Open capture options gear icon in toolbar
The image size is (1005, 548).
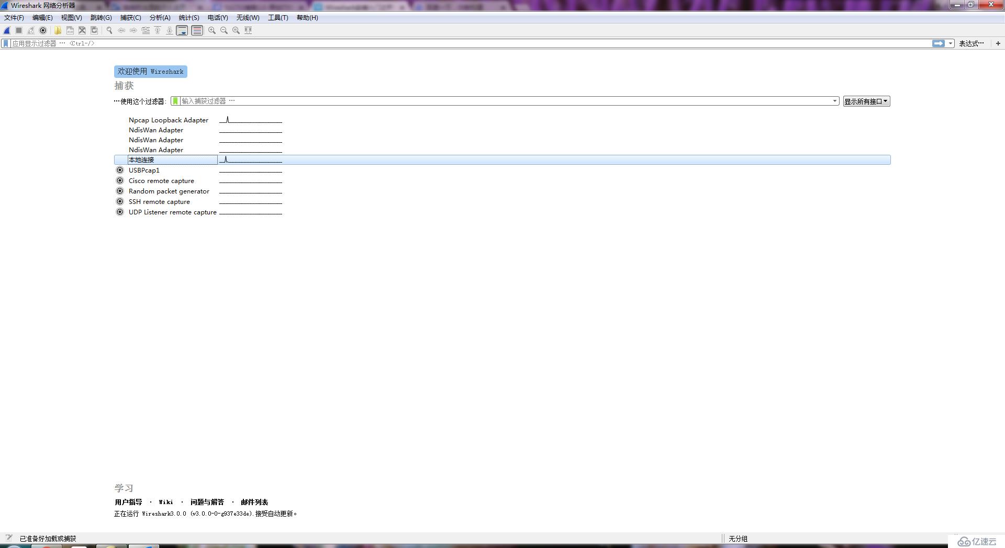[x=43, y=30]
